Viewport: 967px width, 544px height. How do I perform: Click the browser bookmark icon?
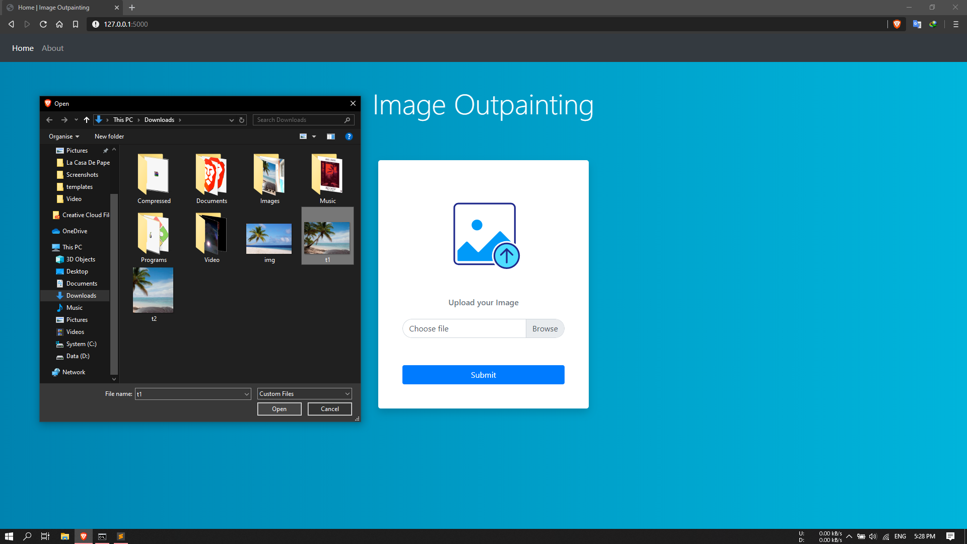[x=76, y=24]
